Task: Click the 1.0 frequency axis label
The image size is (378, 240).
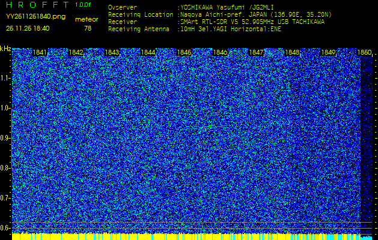Action: (5, 108)
